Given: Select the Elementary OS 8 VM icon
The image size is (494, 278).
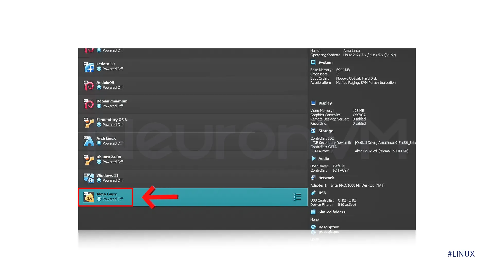Looking at the screenshot, I should [x=89, y=123].
